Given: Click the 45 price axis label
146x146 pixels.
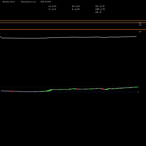Looking at the screenshot, I should (140, 23).
